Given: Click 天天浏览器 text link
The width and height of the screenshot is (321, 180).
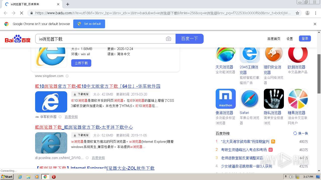Looking at the screenshot, I should [224, 67].
